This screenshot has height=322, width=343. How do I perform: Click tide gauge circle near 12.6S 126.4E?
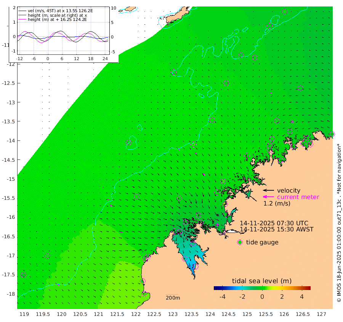click(300, 88)
